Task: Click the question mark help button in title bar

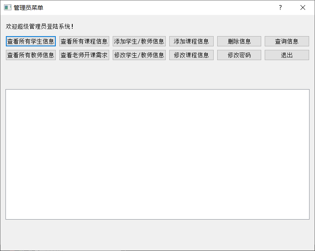Action: click(x=280, y=7)
